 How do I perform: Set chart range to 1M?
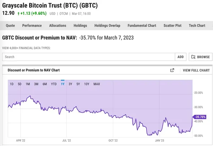click(x=28, y=84)
